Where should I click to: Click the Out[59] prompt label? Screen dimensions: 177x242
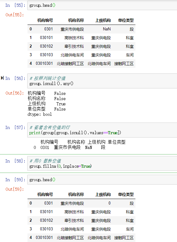coord(15,189)
